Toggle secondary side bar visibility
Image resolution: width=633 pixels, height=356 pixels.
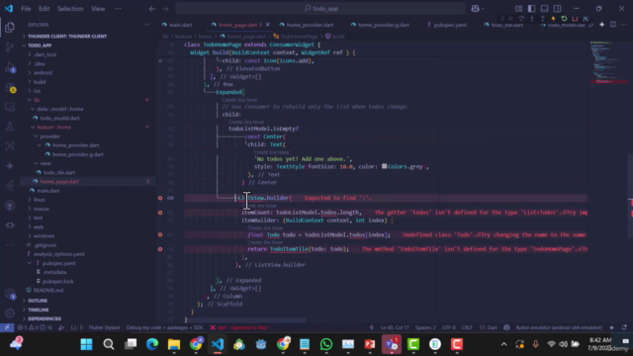[x=558, y=9]
